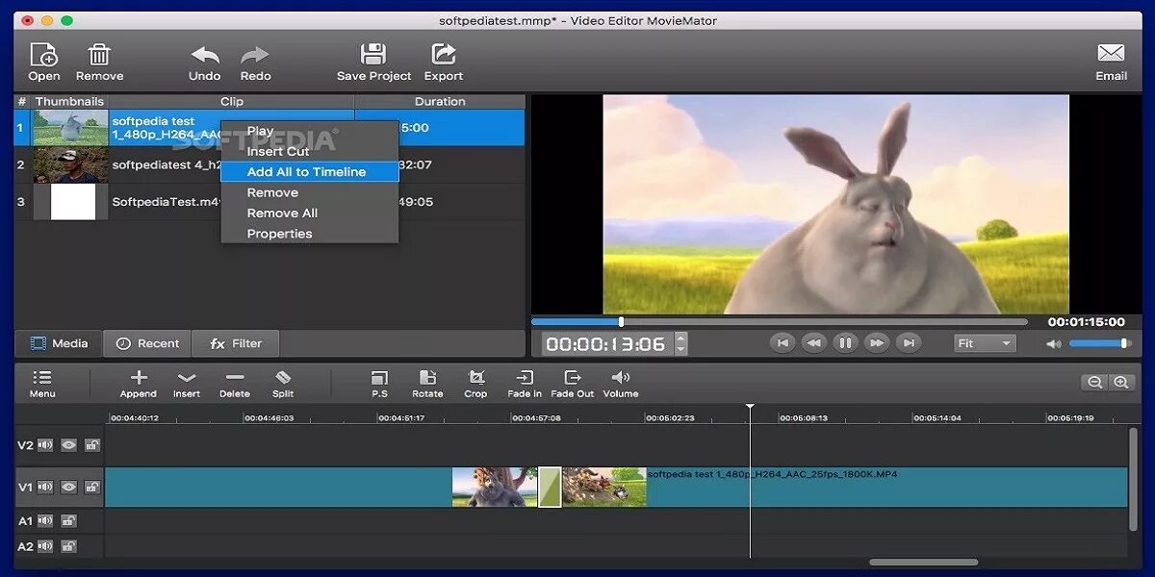The width and height of the screenshot is (1155, 577).
Task: Skip to end of preview
Action: tap(908, 342)
